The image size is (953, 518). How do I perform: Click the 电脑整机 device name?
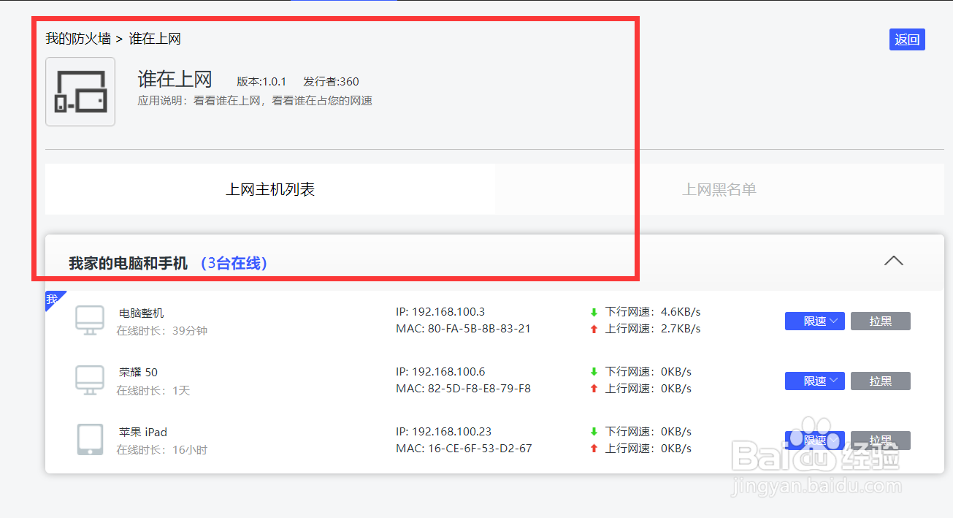[142, 313]
